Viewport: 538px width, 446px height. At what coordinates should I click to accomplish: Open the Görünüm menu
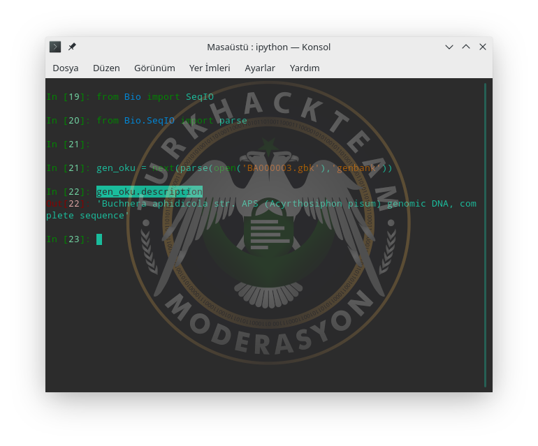click(x=154, y=68)
